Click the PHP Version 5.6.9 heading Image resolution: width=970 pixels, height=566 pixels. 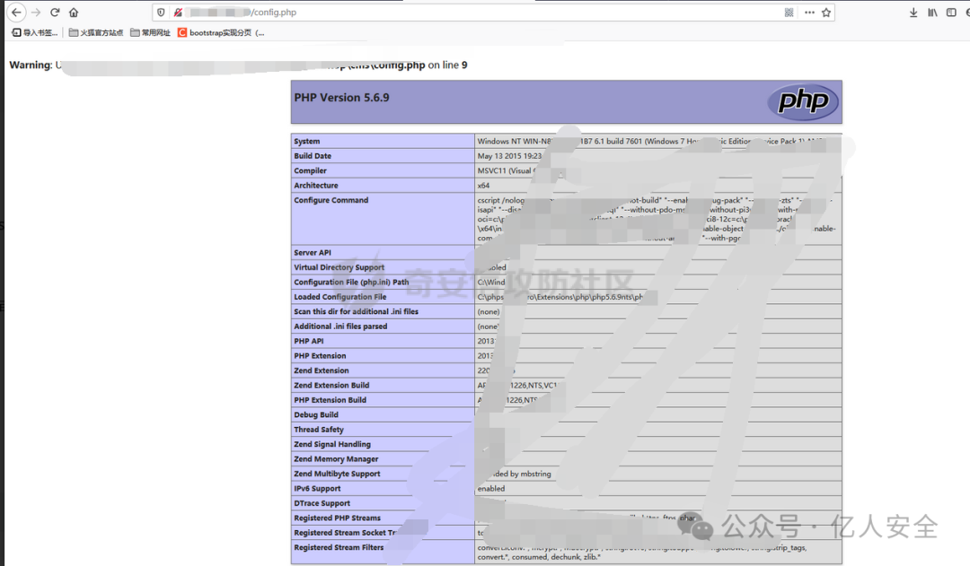click(341, 98)
